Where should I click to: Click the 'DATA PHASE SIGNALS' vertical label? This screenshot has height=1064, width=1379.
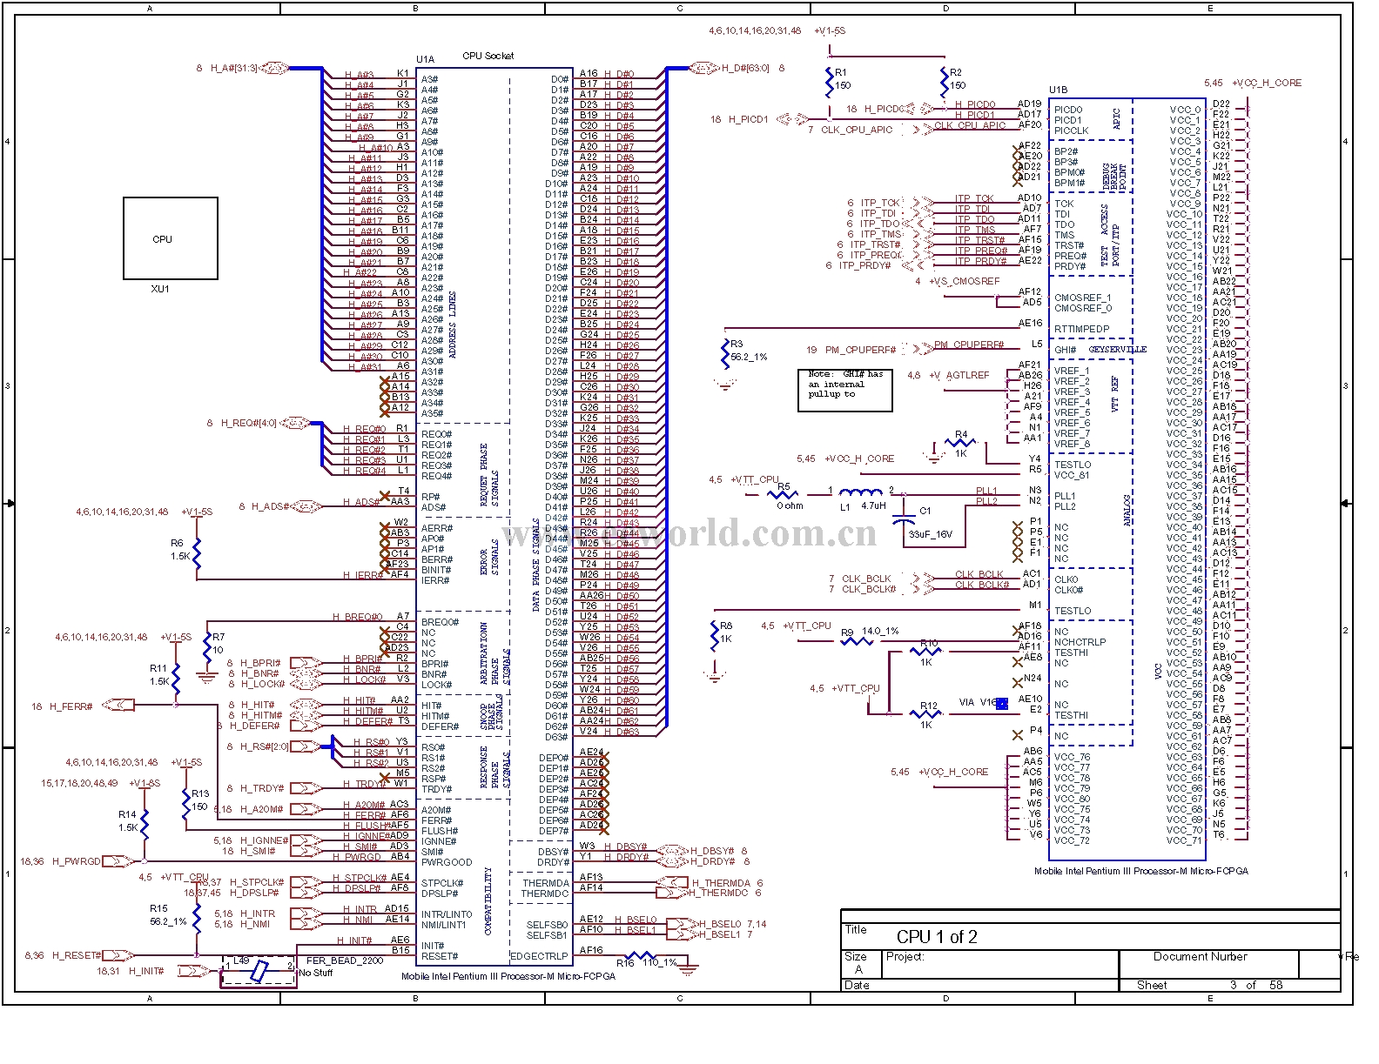[x=536, y=565]
